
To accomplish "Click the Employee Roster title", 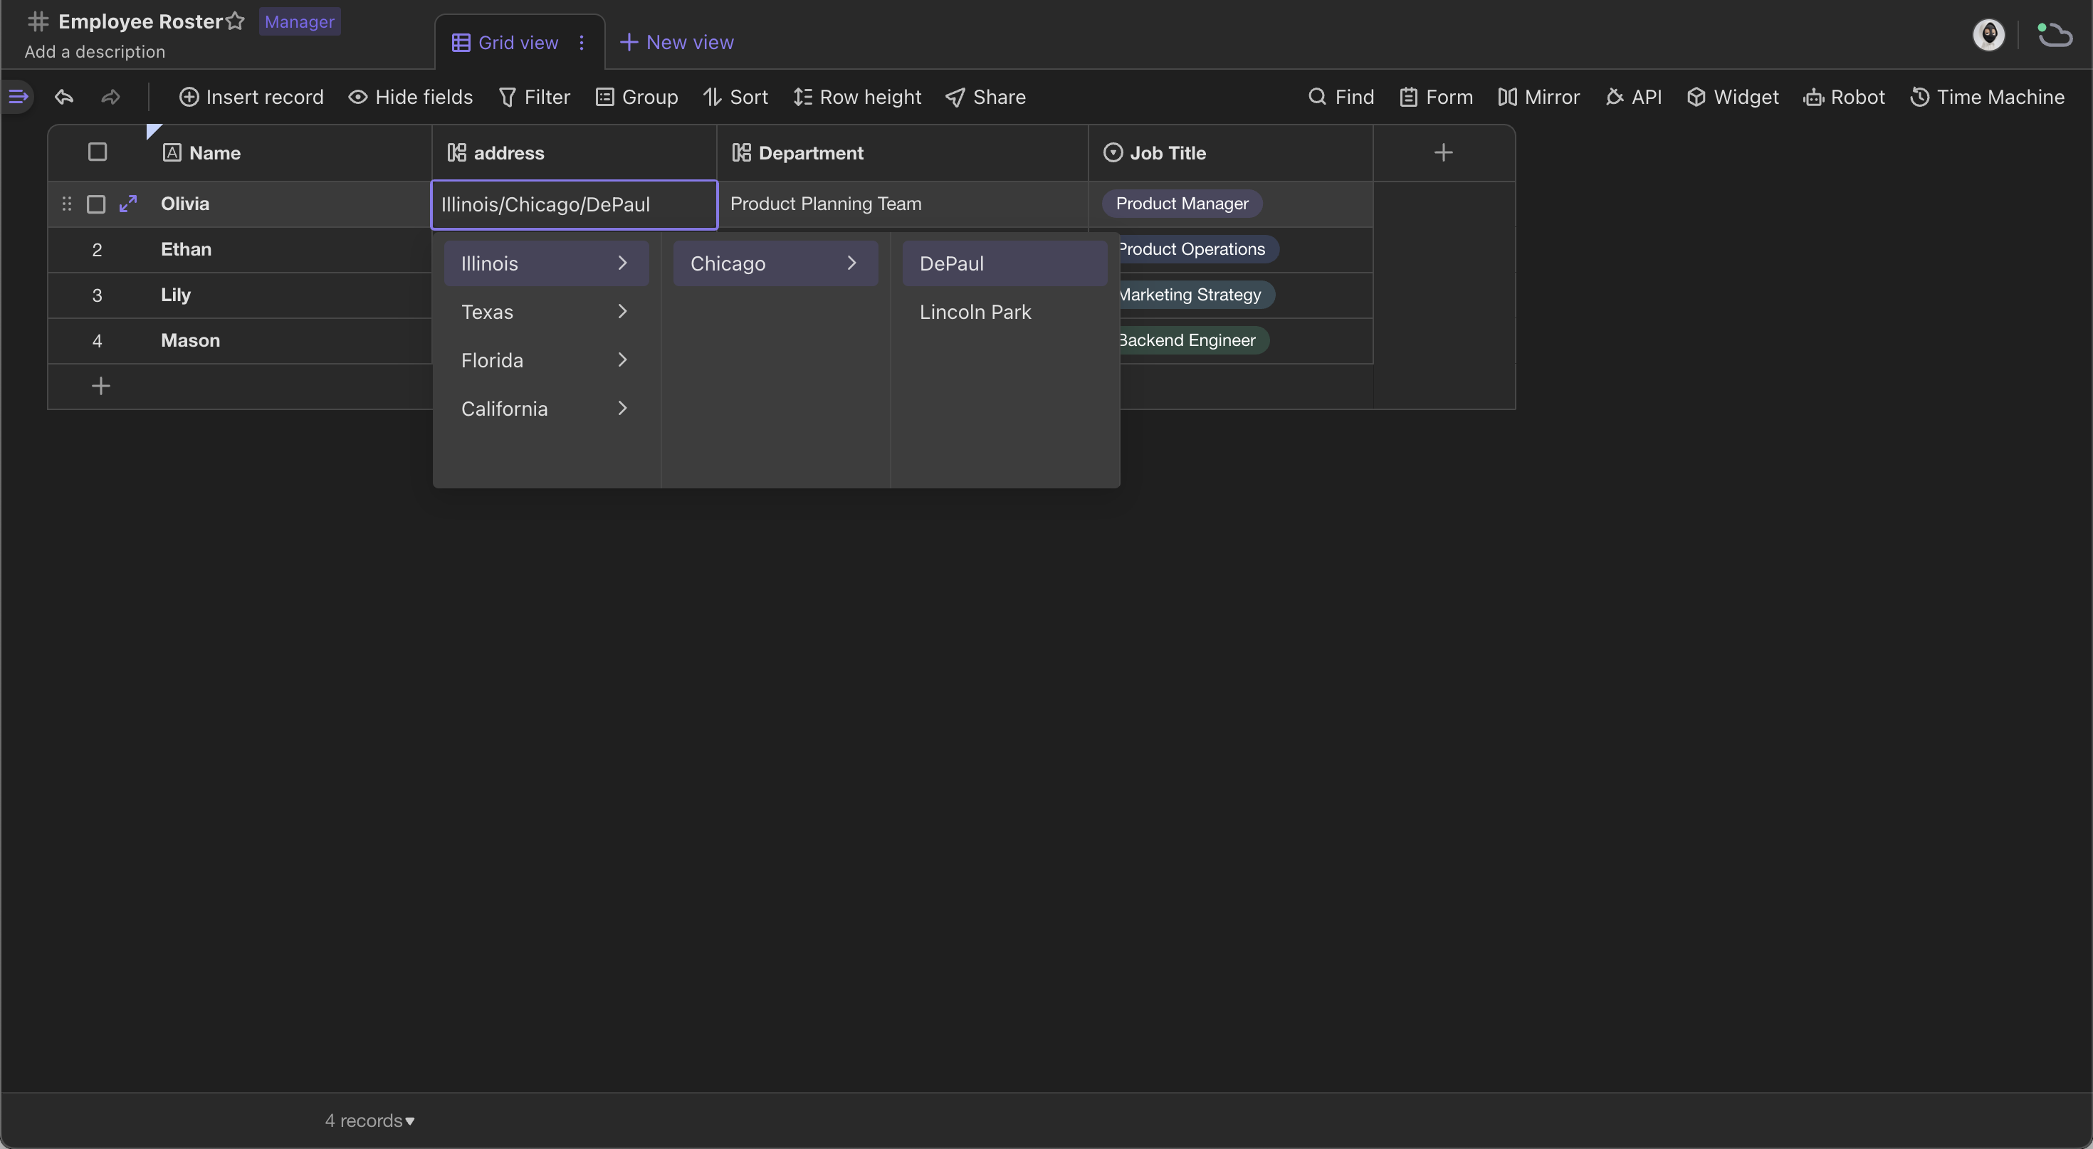I will pos(140,21).
